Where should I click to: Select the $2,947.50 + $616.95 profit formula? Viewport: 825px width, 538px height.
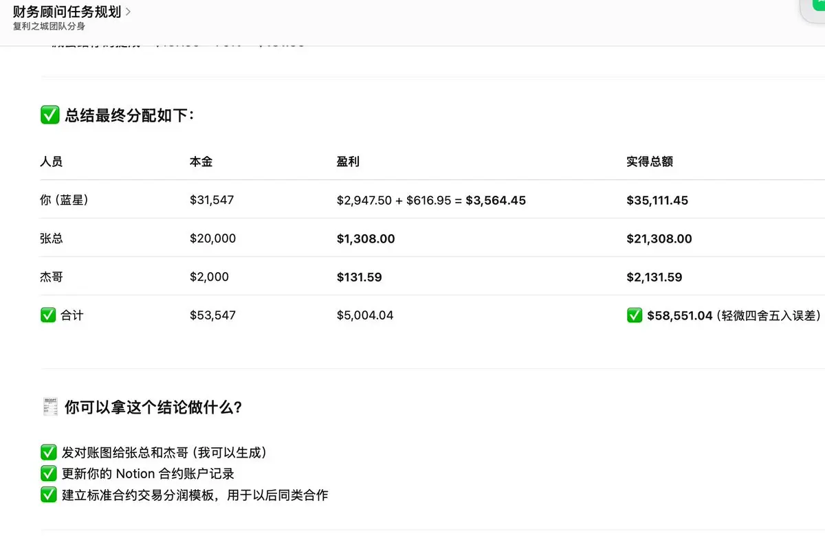pos(431,201)
